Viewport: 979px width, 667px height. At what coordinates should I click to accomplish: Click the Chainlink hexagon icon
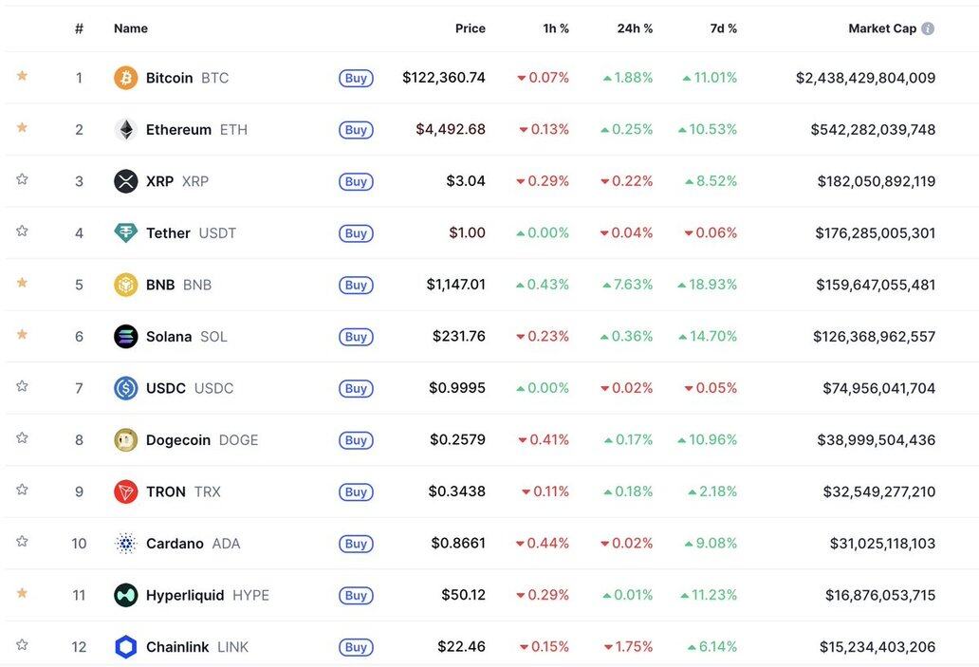click(x=125, y=647)
